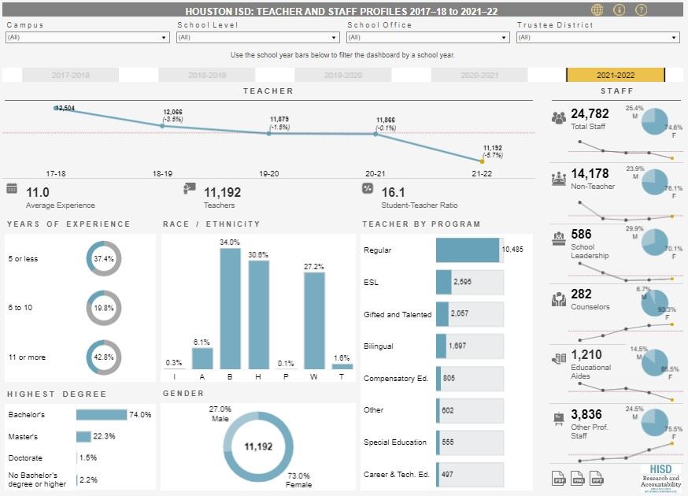Image resolution: width=688 pixels, height=496 pixels.
Task: Click the 'Doctorate' degree label
Action: pos(25,457)
